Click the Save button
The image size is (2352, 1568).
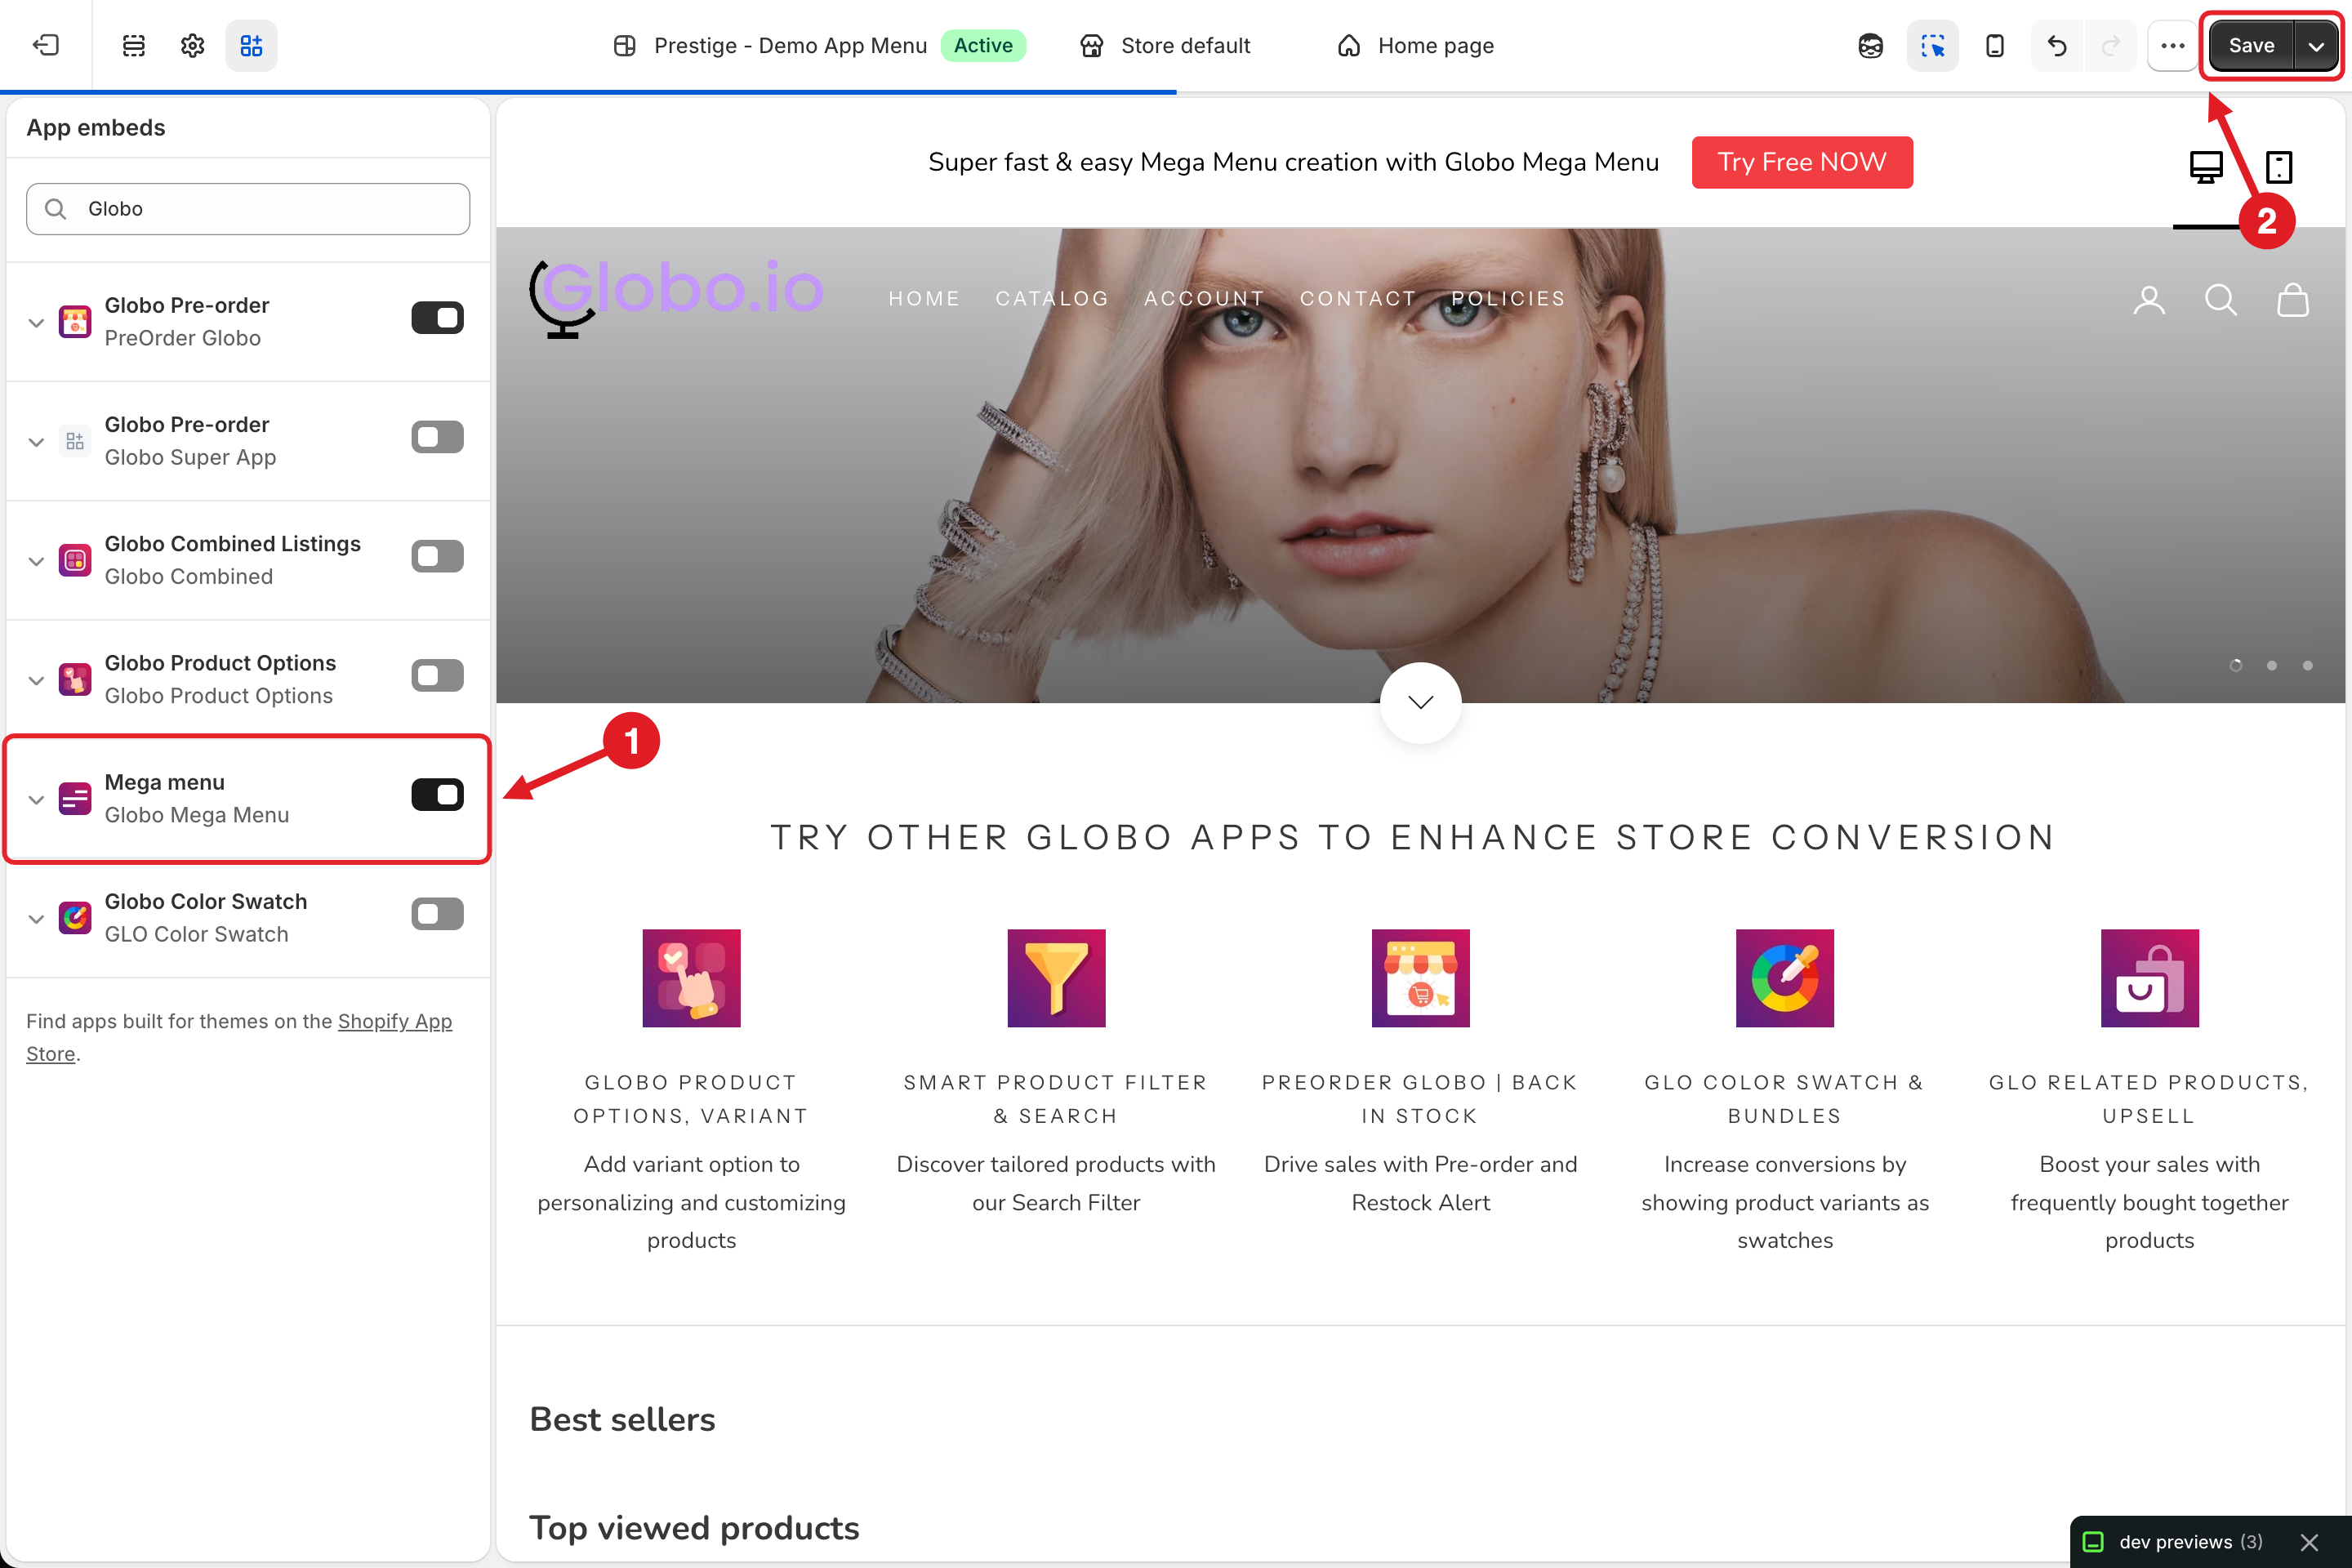[2251, 45]
